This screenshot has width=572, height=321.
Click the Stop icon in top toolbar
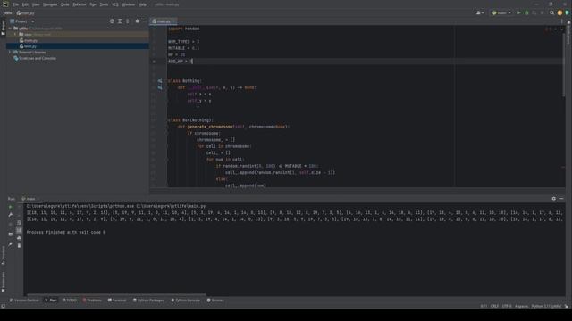pyautogui.click(x=543, y=12)
